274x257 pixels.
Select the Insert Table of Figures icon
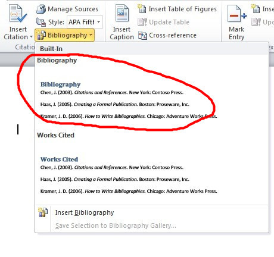(x=142, y=9)
